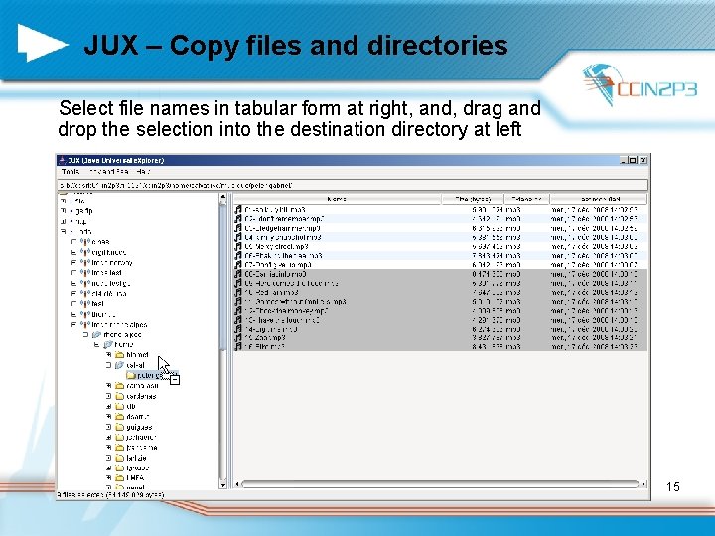Click the music icon of 08-San Jacinto.mp3

238,274
